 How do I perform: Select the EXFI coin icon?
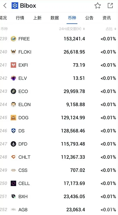click(14, 65)
